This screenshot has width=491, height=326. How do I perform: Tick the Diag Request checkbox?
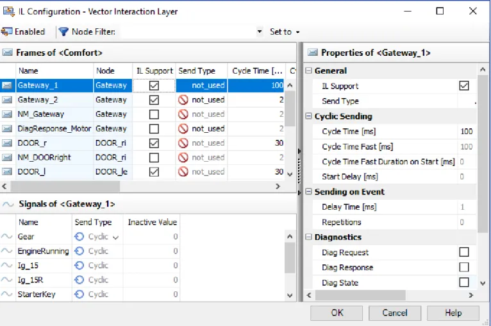464,252
